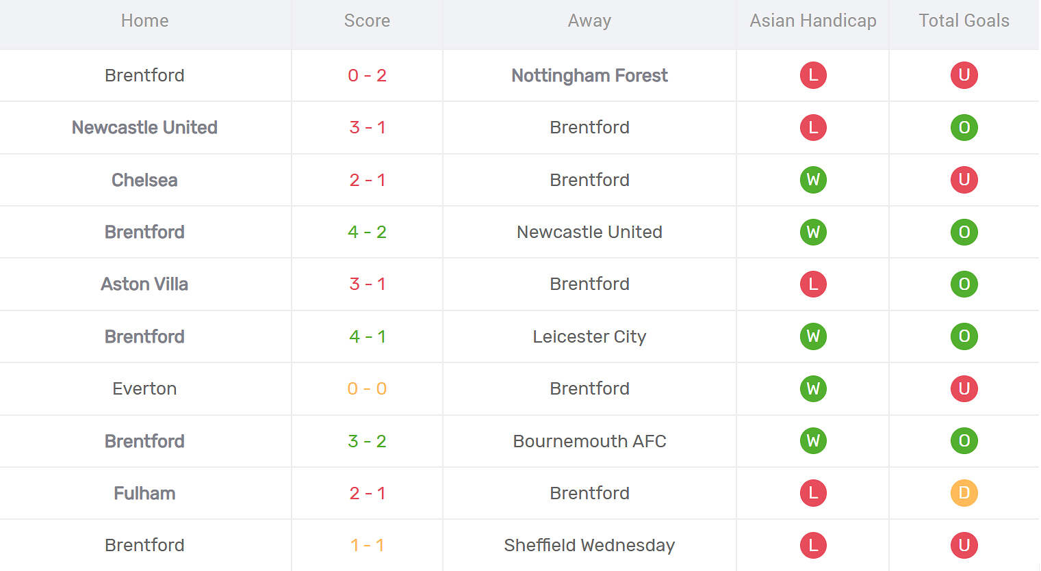
Task: Click the Total Goals column header
Action: (x=964, y=21)
